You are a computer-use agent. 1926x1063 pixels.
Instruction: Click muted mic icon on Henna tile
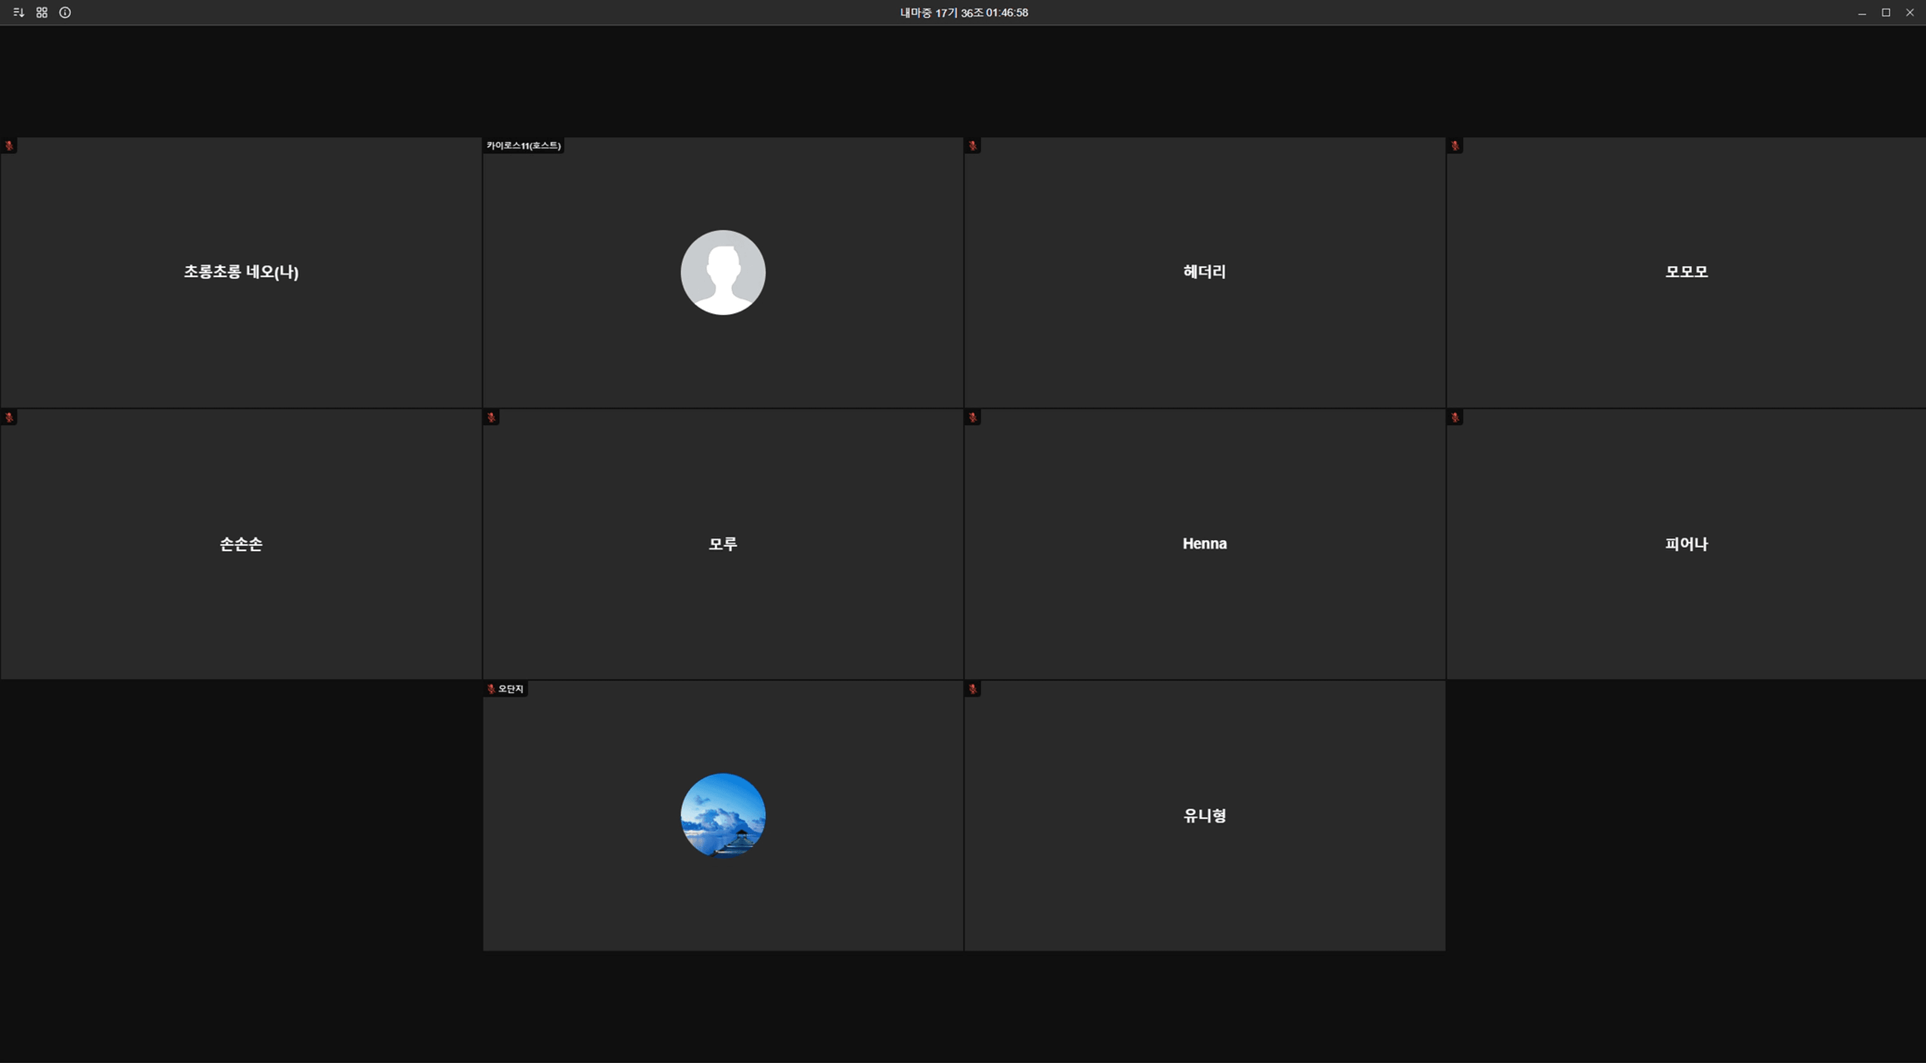pos(973,417)
